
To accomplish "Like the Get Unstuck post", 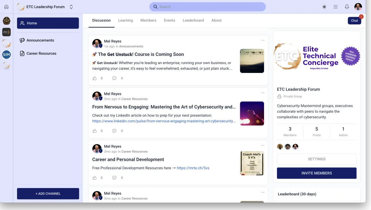I will pyautogui.click(x=95, y=78).
